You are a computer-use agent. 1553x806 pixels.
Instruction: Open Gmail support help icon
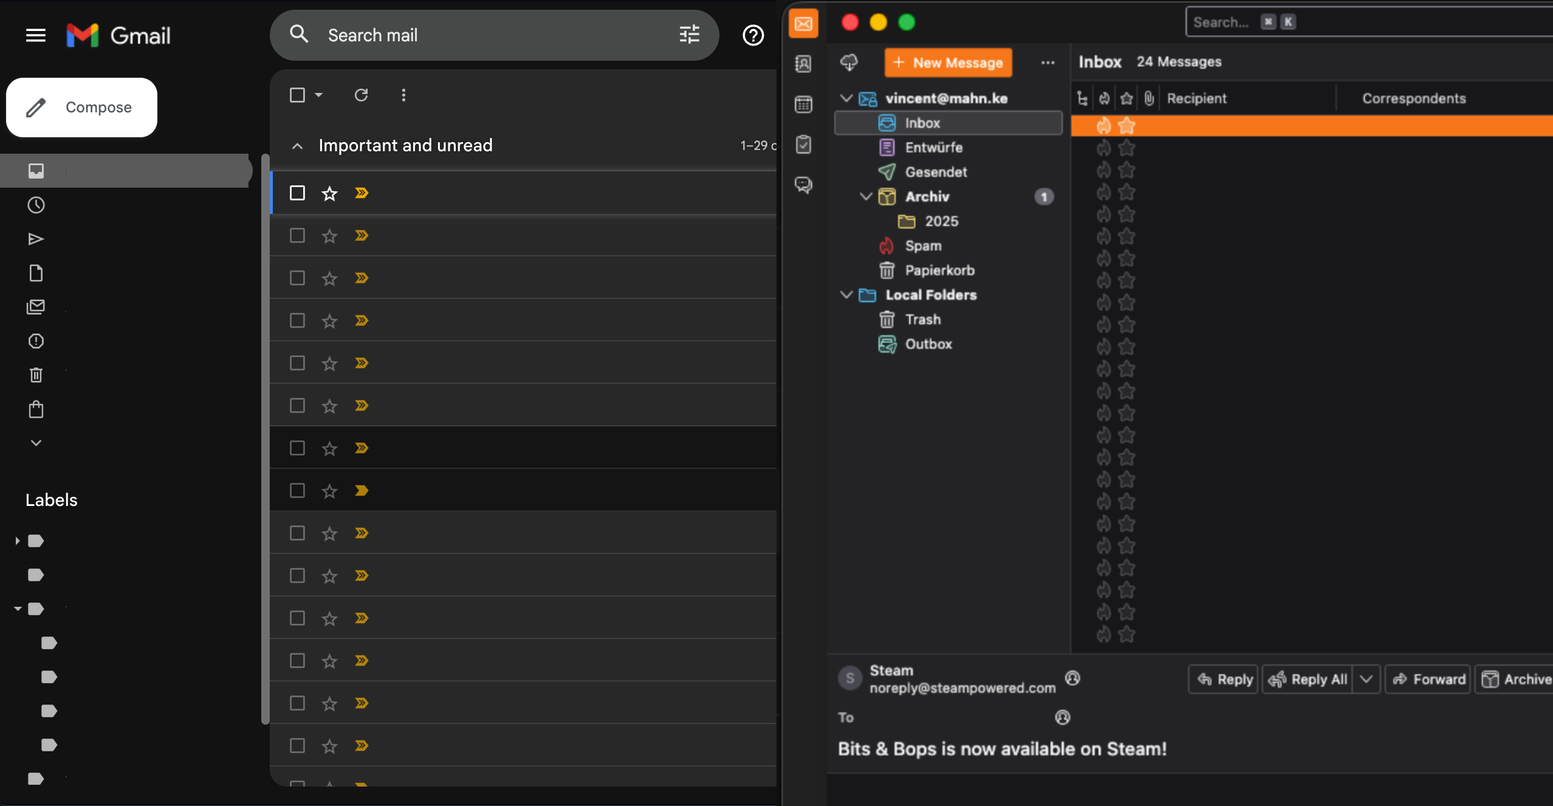point(753,35)
